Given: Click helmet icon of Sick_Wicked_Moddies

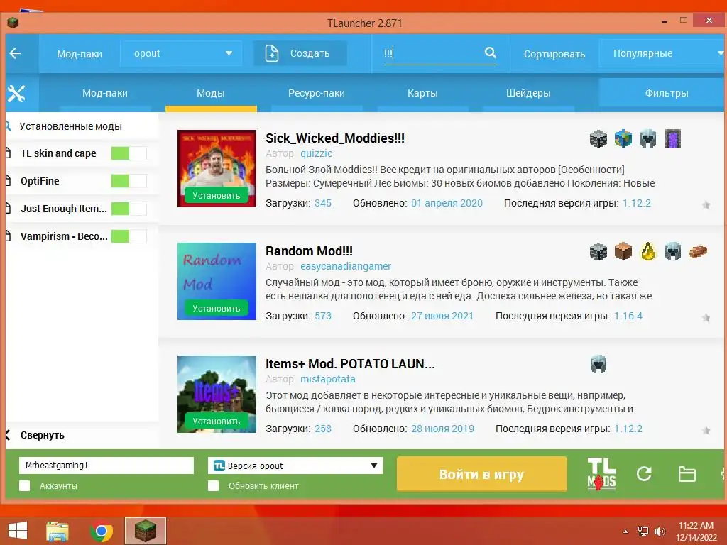Looking at the screenshot, I should (x=648, y=138).
